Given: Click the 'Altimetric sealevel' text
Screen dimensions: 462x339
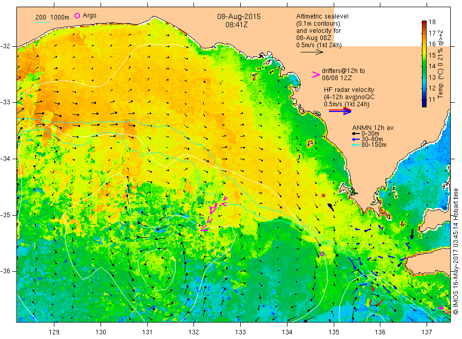Looking at the screenshot, I should pyautogui.click(x=322, y=16).
